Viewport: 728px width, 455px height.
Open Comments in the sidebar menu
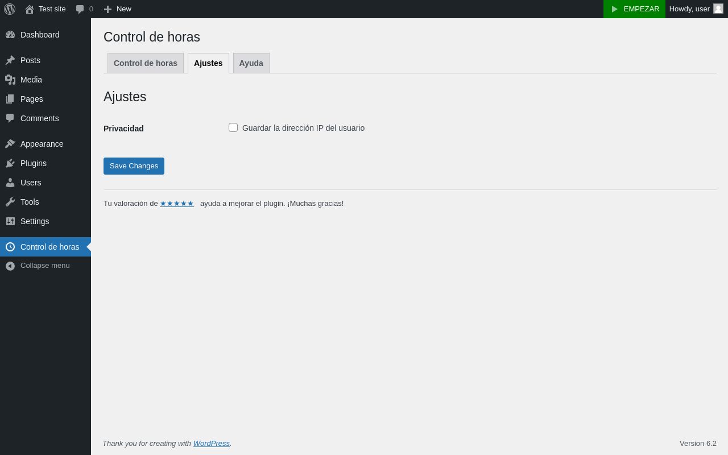[x=45, y=118]
